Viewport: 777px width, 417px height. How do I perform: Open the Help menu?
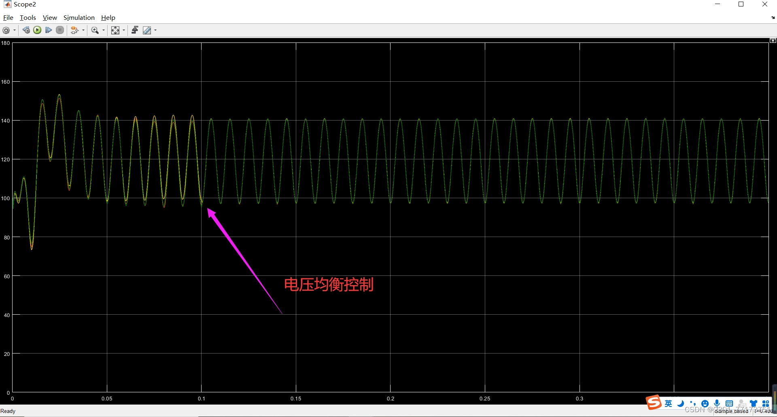[108, 17]
